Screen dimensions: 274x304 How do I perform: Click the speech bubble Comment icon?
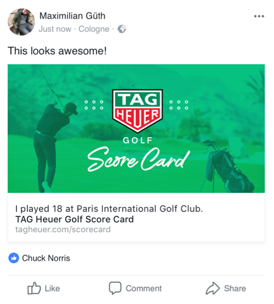[115, 288]
